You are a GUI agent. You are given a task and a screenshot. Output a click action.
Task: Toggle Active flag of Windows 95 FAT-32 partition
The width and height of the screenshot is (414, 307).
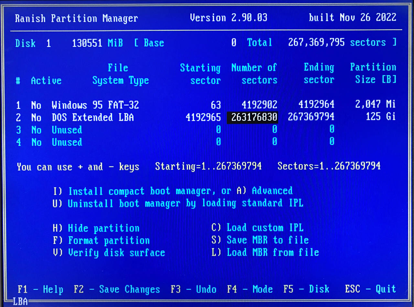(36, 105)
